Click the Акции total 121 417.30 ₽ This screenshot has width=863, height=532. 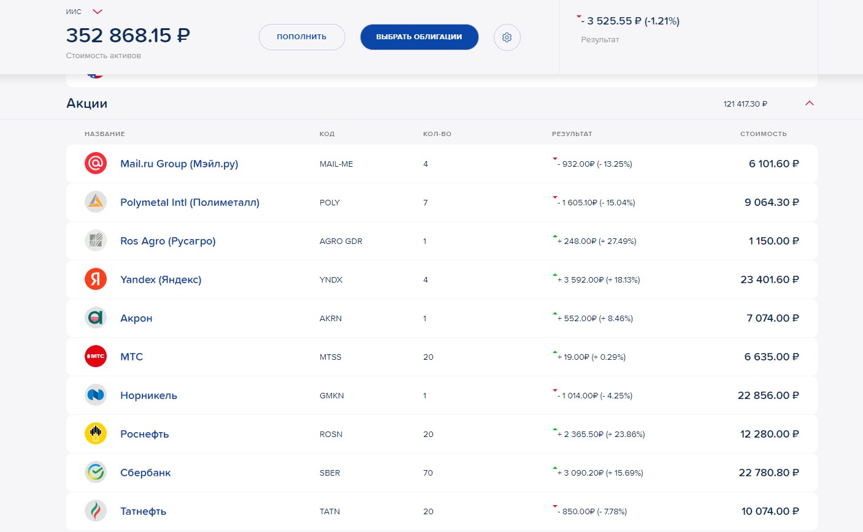pyautogui.click(x=745, y=104)
